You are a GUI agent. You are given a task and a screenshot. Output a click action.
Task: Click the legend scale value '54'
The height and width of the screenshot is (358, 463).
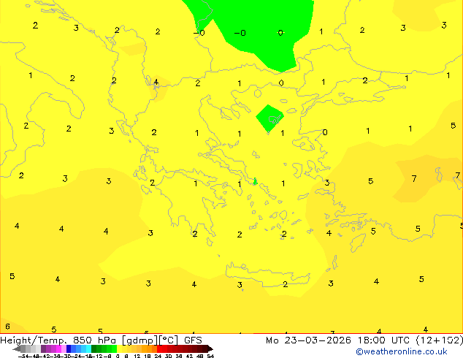[210, 357]
